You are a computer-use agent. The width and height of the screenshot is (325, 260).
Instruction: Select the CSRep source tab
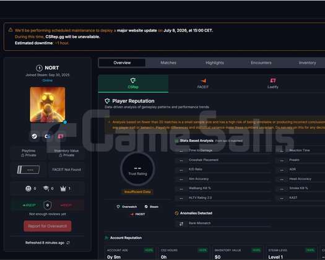tap(133, 84)
